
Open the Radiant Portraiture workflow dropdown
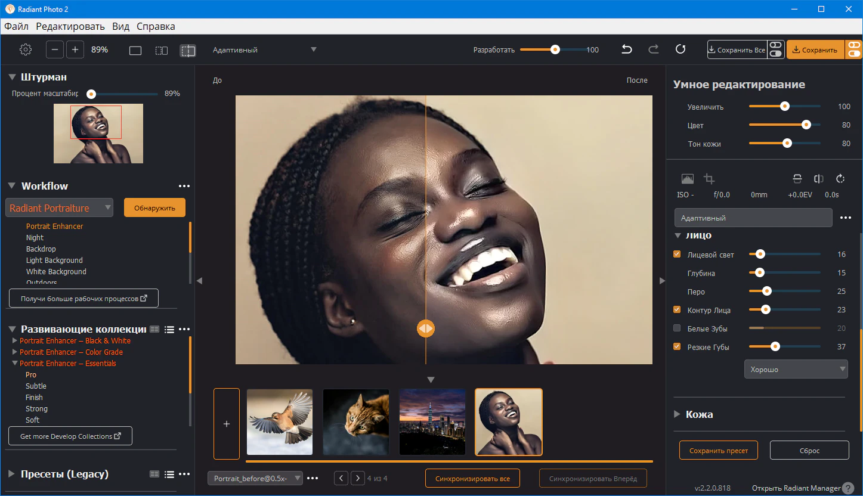(x=59, y=208)
